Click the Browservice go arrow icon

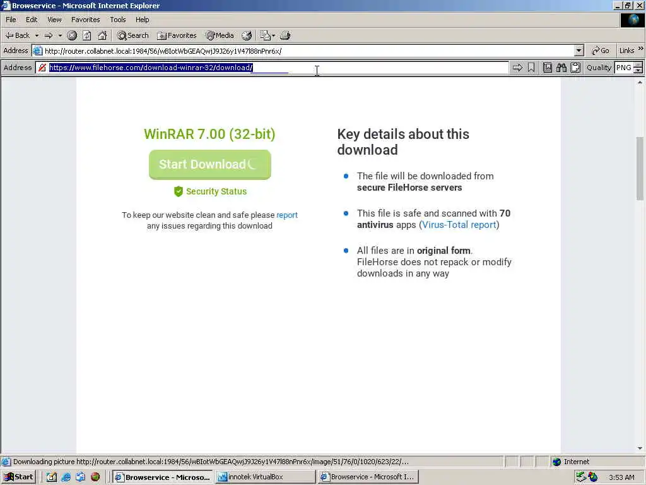pyautogui.click(x=517, y=68)
